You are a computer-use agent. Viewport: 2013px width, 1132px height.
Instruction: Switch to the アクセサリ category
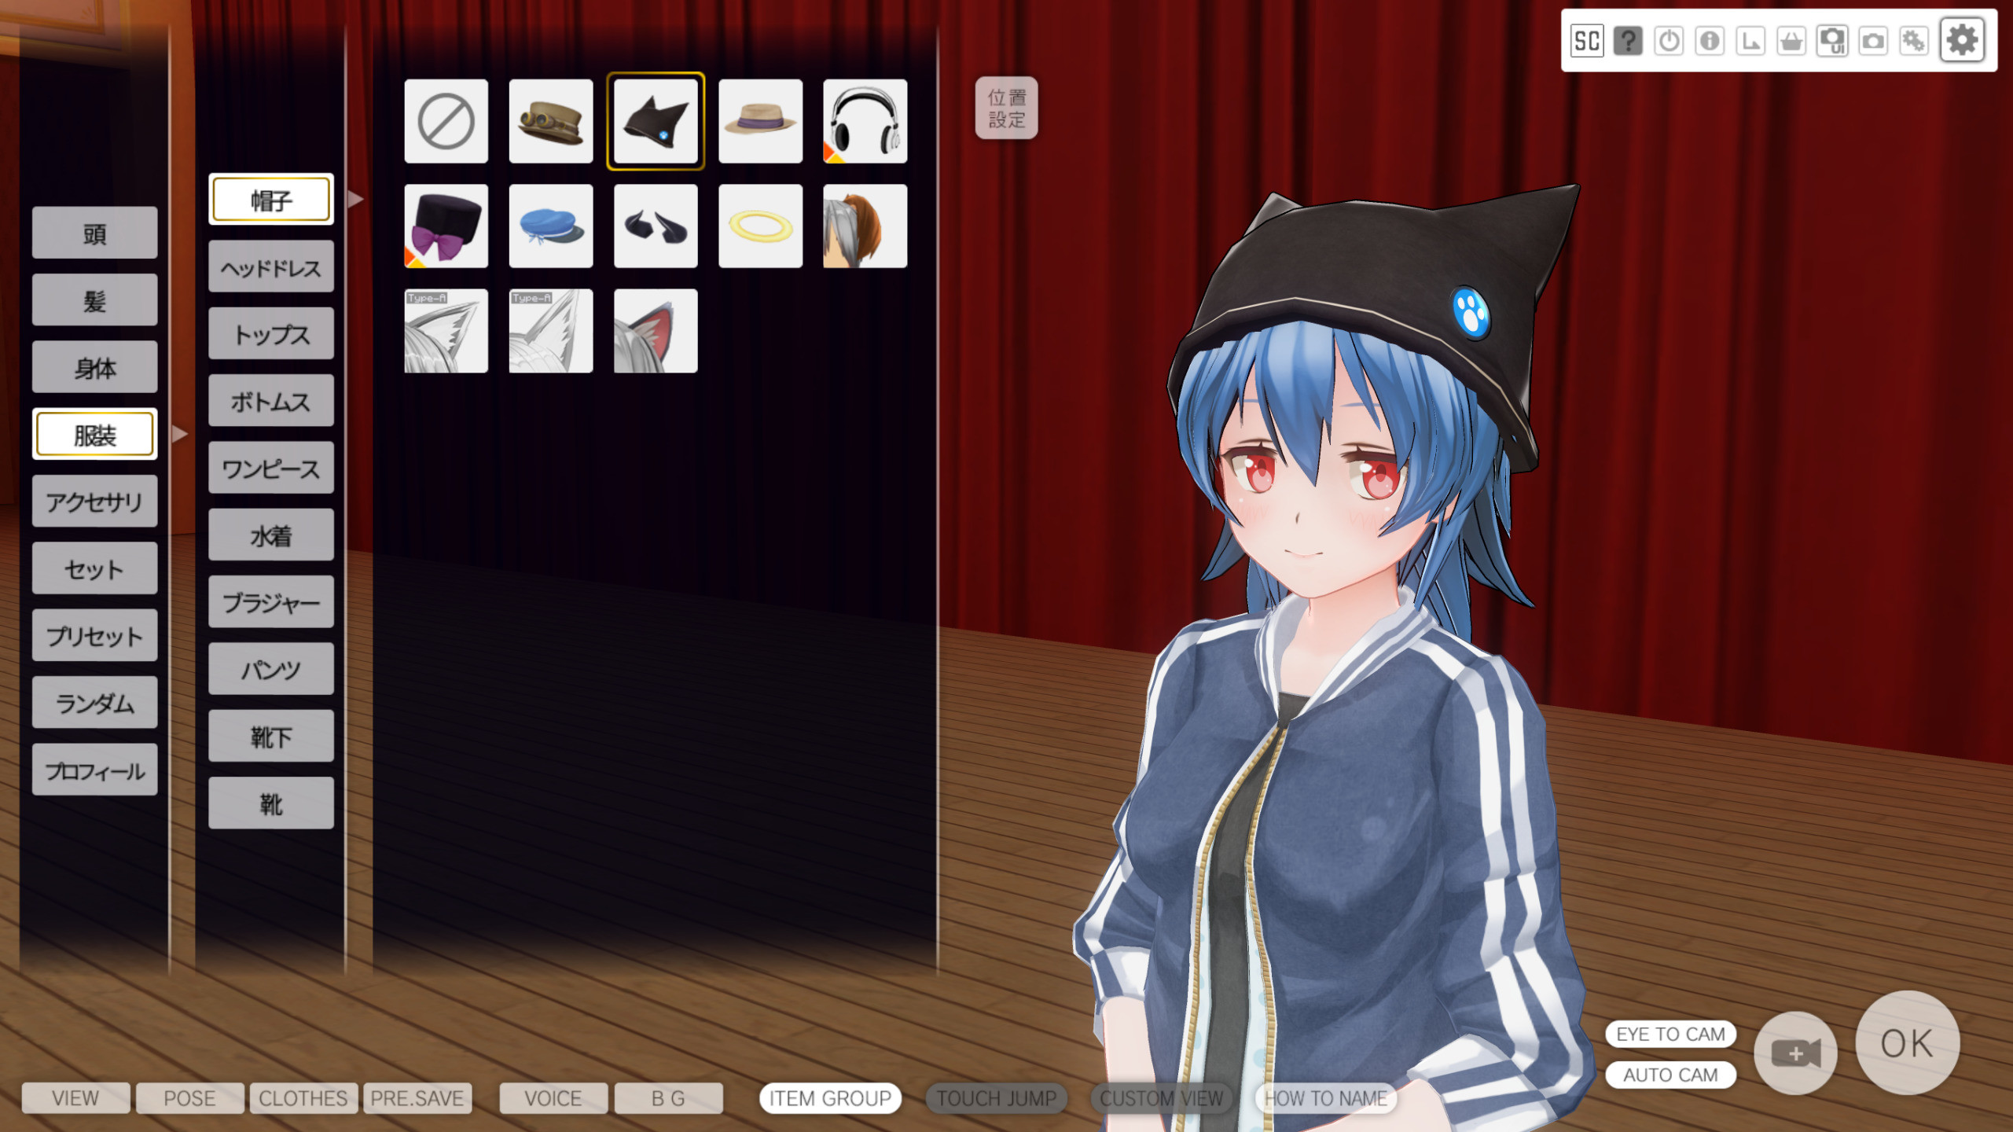tap(94, 502)
